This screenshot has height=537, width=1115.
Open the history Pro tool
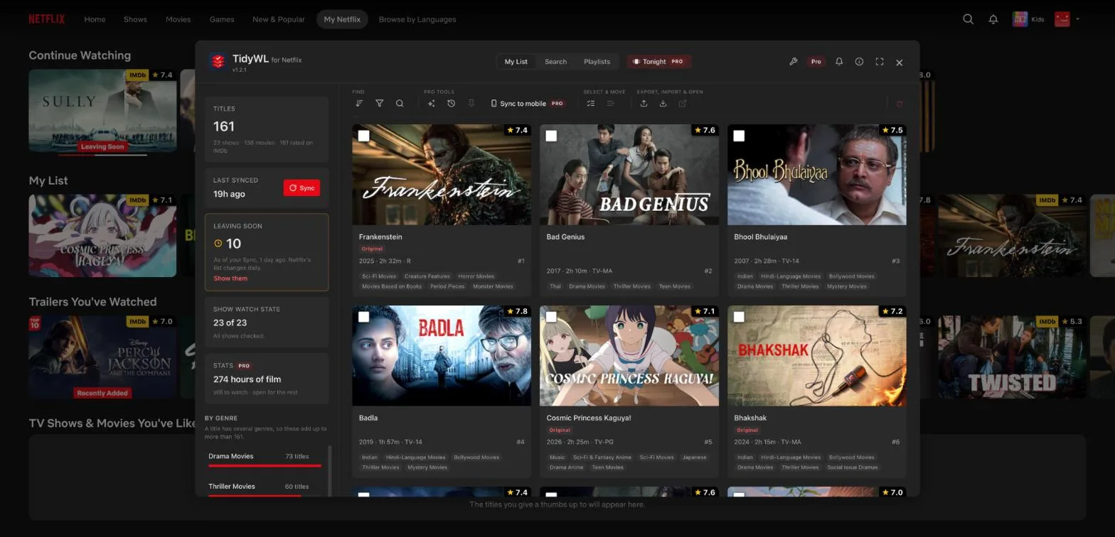pyautogui.click(x=451, y=104)
